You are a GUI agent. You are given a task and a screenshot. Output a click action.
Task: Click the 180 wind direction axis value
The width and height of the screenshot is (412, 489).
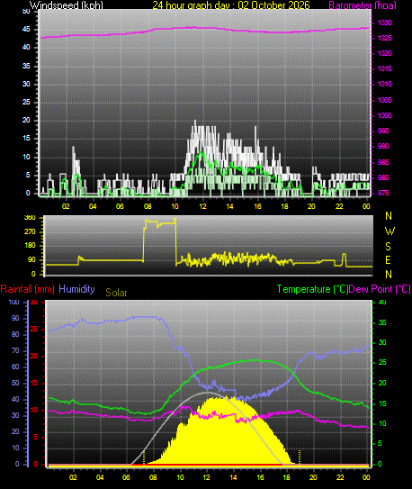(30, 246)
